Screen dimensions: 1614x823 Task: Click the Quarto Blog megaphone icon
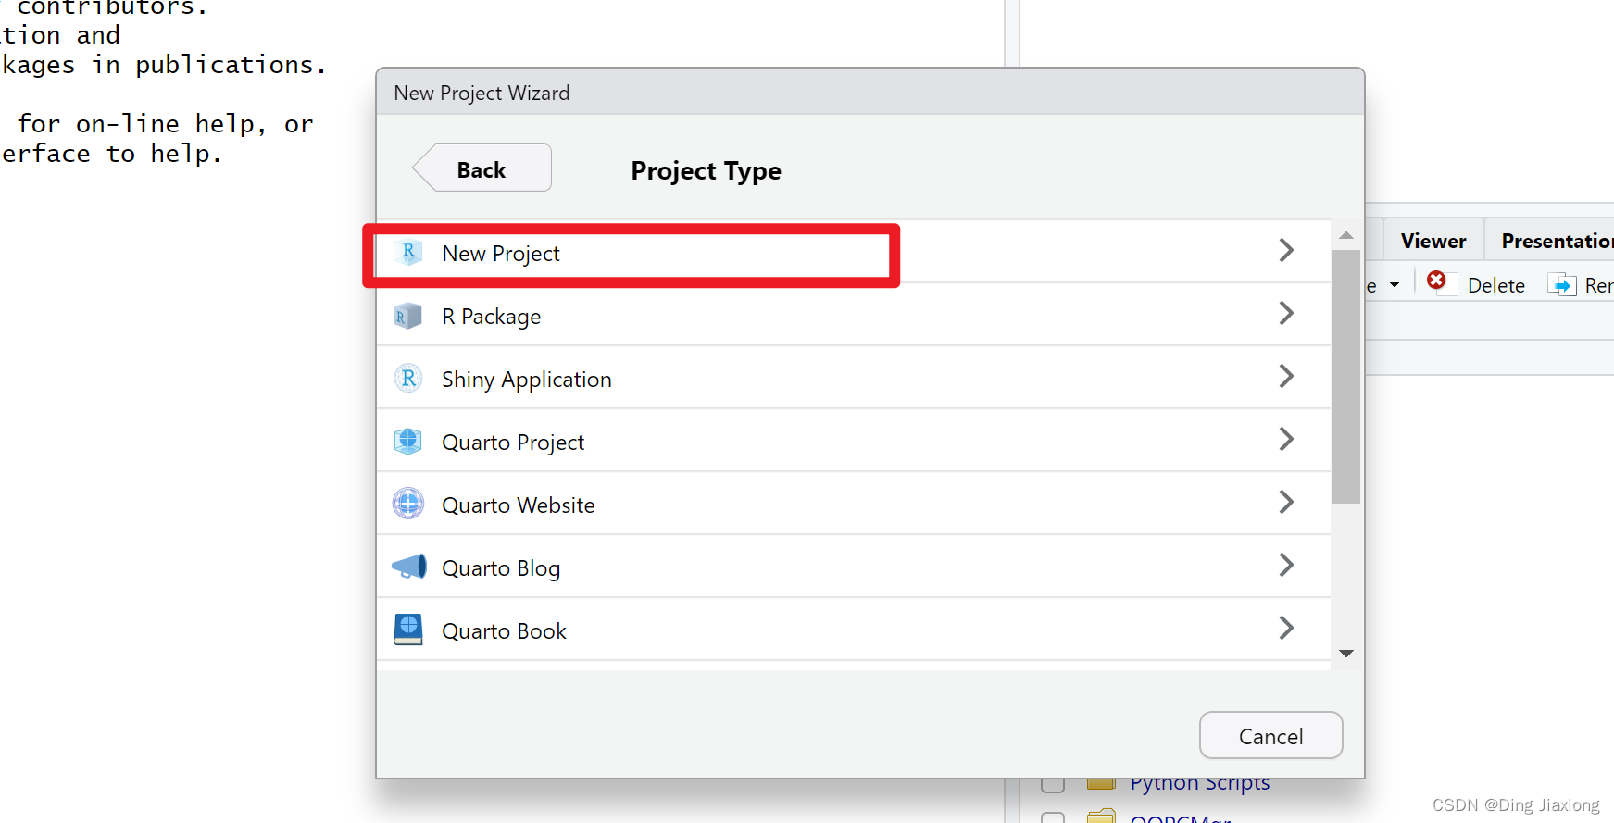click(x=408, y=567)
